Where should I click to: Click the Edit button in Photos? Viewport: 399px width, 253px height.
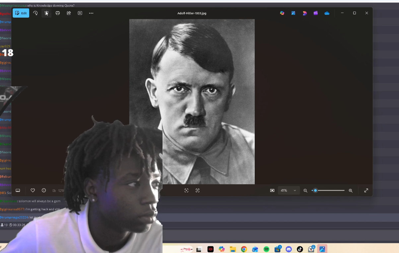(21, 13)
